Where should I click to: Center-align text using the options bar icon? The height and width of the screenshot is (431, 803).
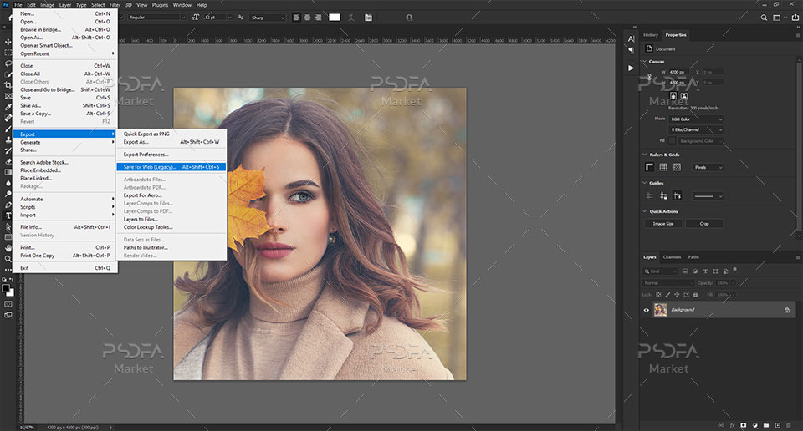tap(307, 17)
